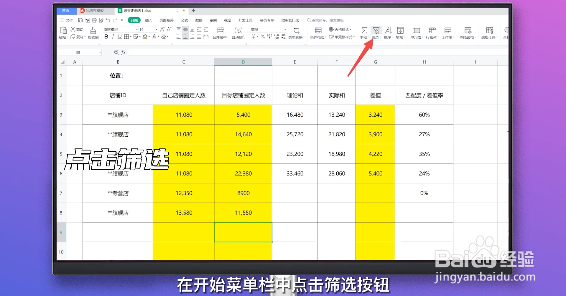This screenshot has width=566, height=296.
Task: Click the 自动换行 wrap text icon
Action: pyautogui.click(x=238, y=30)
